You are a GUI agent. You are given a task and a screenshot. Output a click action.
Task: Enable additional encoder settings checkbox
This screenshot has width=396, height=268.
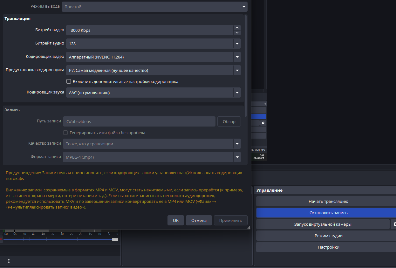pos(69,81)
